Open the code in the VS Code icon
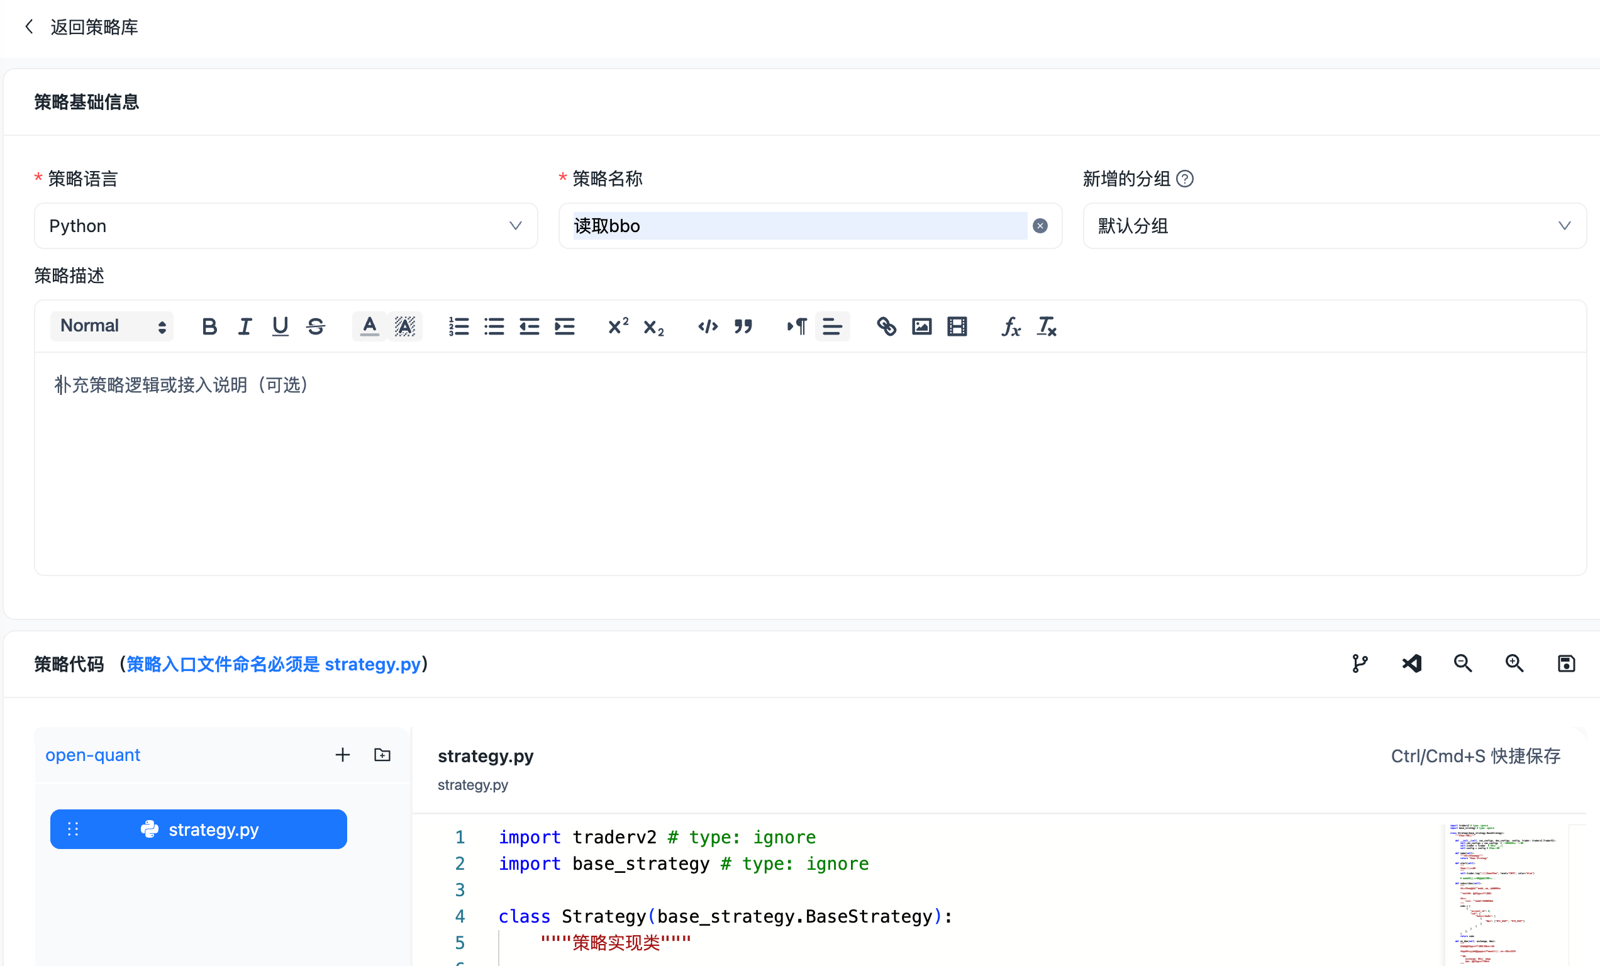 coord(1411,663)
